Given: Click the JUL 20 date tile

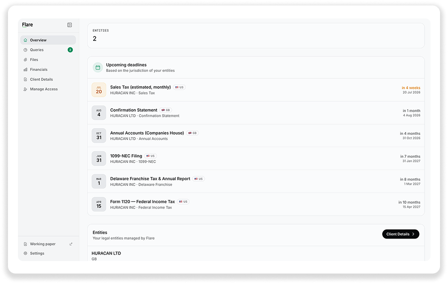Looking at the screenshot, I should point(99,90).
